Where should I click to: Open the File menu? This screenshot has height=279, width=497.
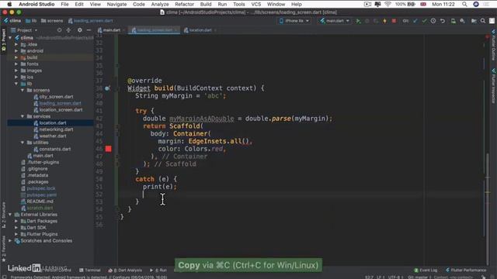(x=64, y=4)
